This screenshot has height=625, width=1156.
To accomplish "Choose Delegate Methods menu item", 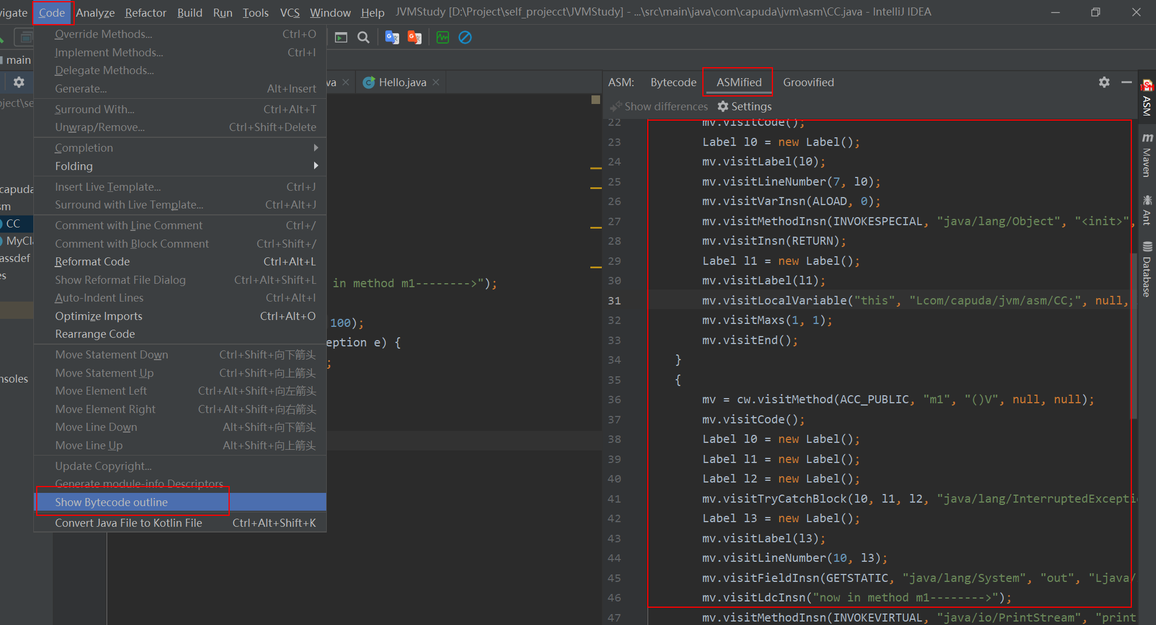I will pos(180,70).
